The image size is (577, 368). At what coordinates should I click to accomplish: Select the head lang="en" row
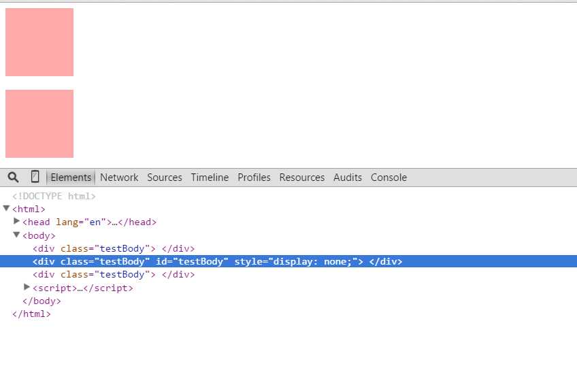click(x=89, y=222)
